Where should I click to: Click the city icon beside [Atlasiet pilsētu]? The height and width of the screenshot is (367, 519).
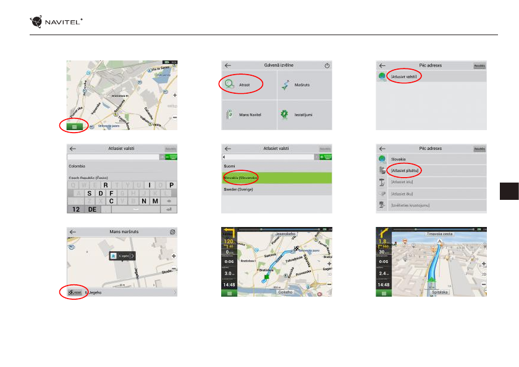382,170
